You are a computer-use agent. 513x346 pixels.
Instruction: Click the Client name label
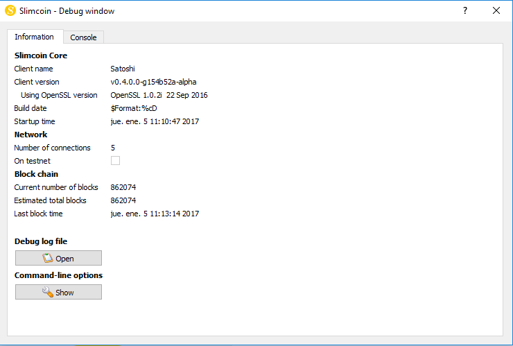(33, 69)
